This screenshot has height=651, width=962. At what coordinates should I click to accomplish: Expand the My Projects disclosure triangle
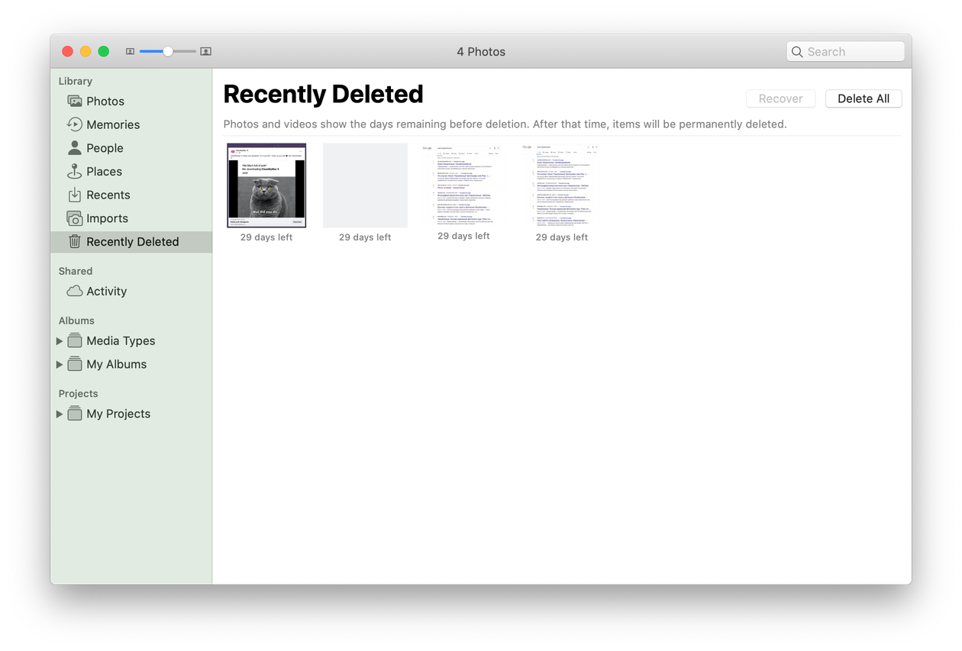[60, 414]
